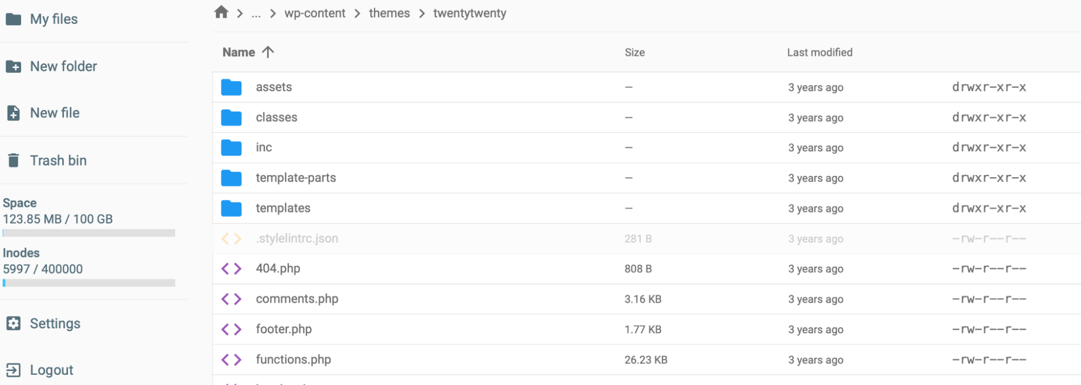Sort files by Size column
1081x385 pixels.
coord(634,52)
